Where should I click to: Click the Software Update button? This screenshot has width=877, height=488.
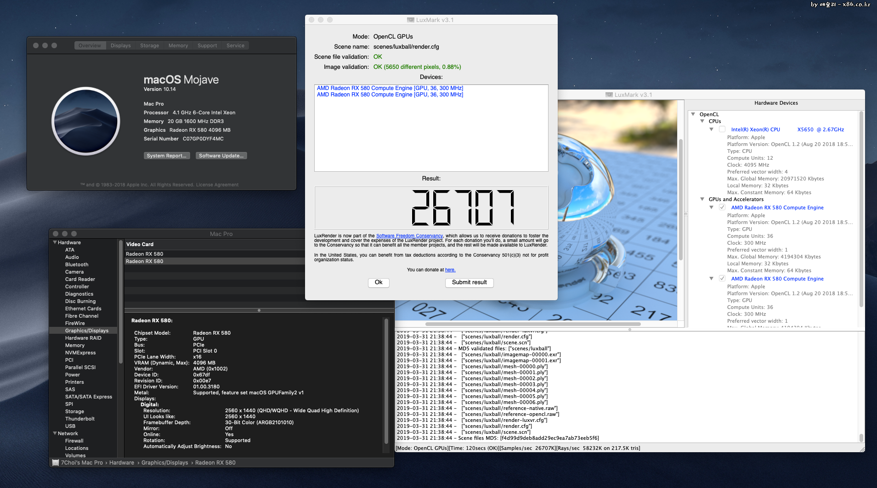coord(221,156)
